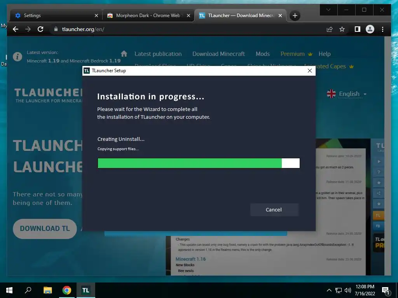Open Windows taskbar search
This screenshot has height=298, width=398.
pos(28,290)
